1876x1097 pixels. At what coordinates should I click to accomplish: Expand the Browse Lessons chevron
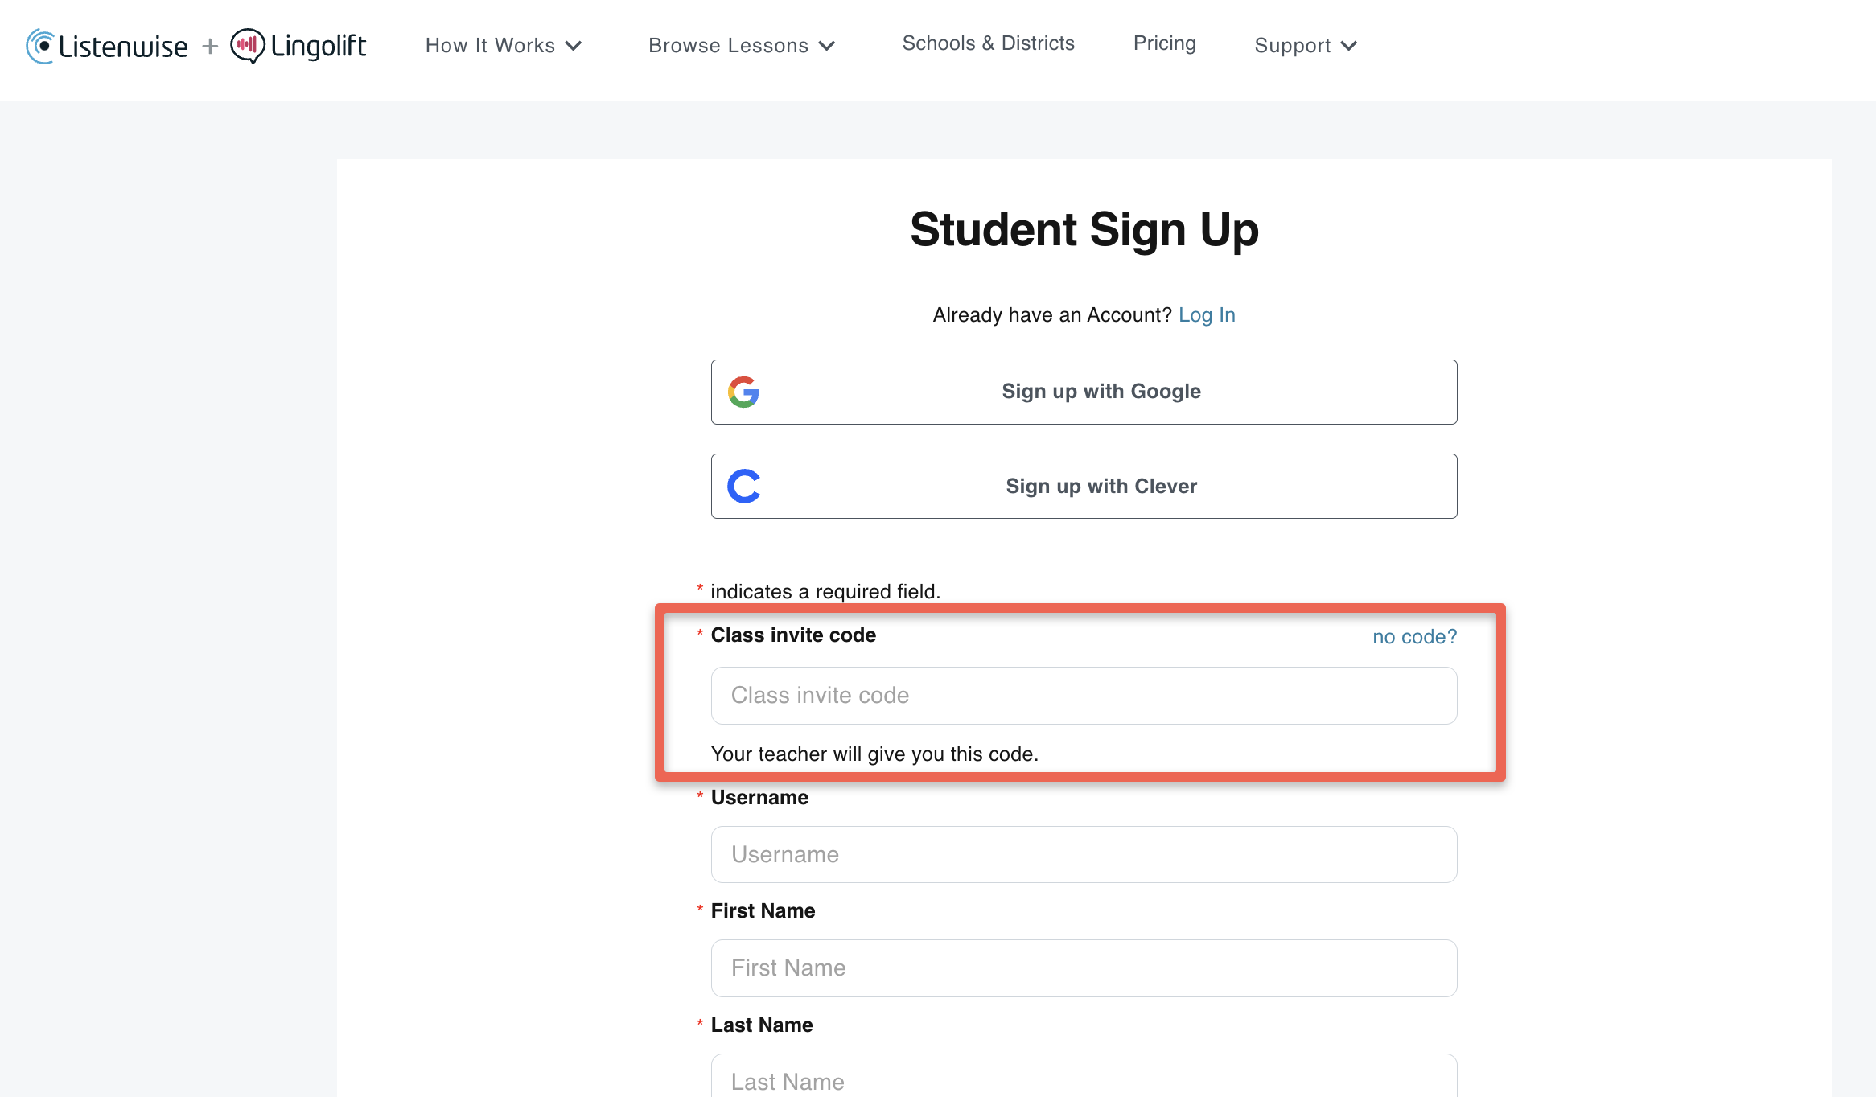pos(827,46)
